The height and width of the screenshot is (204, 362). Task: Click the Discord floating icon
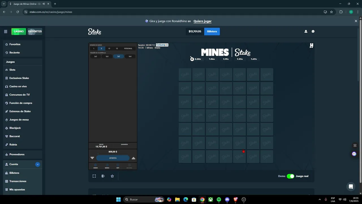354,154
